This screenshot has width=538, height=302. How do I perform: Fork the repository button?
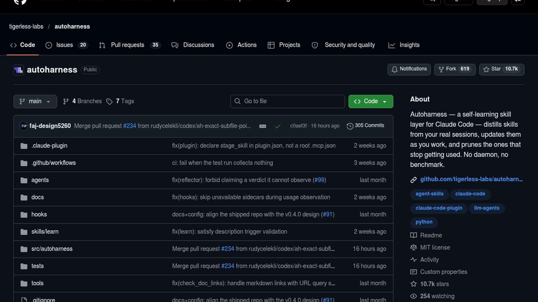455,69
